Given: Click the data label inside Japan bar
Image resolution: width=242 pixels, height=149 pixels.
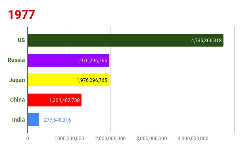Looking at the screenshot, I should [92, 80].
